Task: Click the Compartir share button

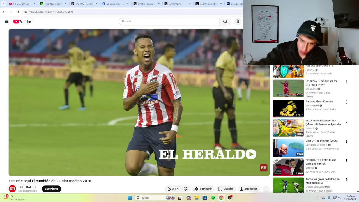Action: [x=203, y=189]
